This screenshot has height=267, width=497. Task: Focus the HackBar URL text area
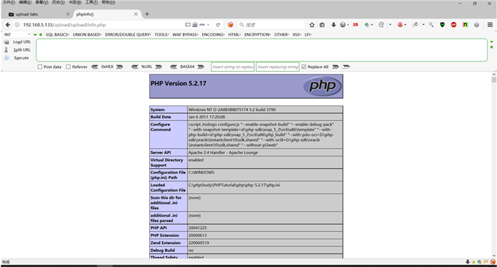tap(262, 50)
